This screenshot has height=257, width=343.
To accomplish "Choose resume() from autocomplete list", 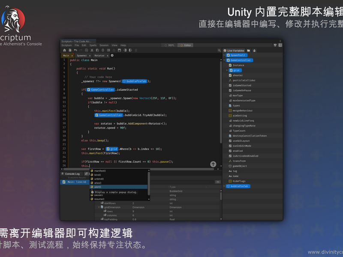I will pos(119,199).
